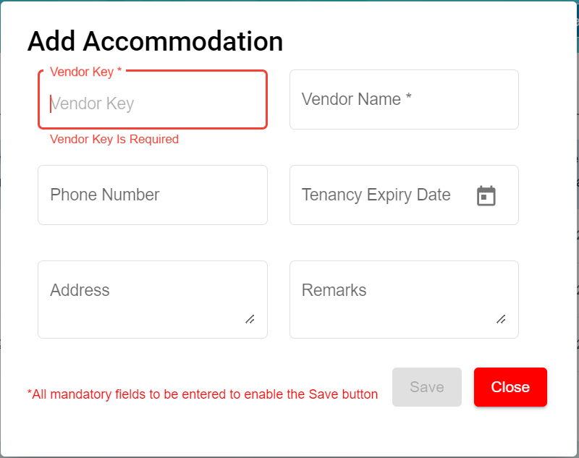Image resolution: width=579 pixels, height=458 pixels.
Task: Click the red mandatory fields note
Action: [x=203, y=394]
